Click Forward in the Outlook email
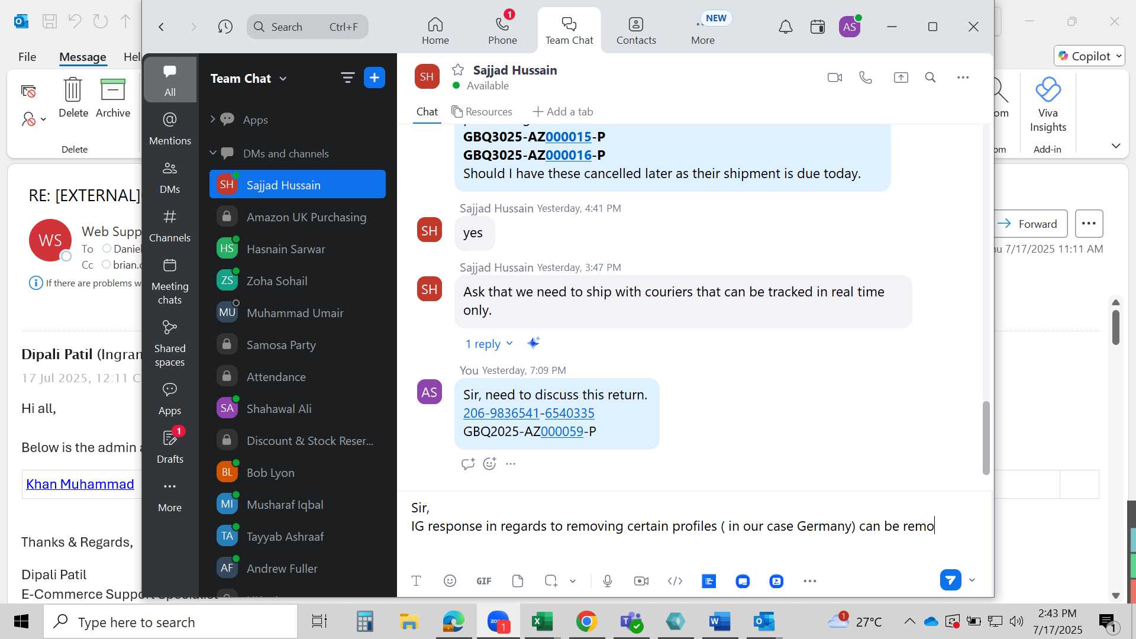 tap(1029, 224)
